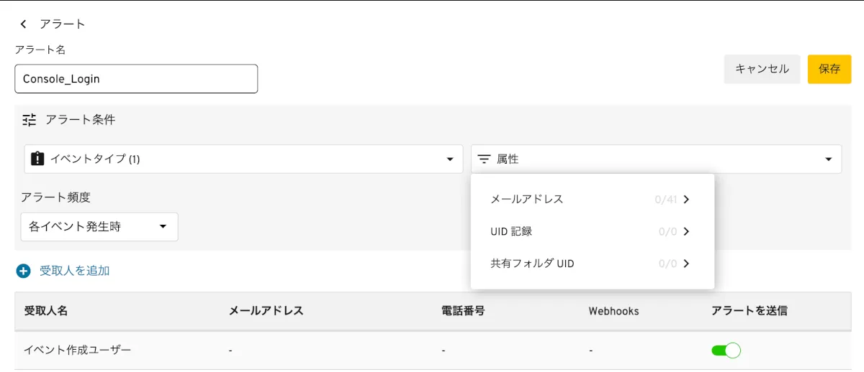
Task: Click the イベント作成ユーザー recipient row
Action: pyautogui.click(x=78, y=350)
